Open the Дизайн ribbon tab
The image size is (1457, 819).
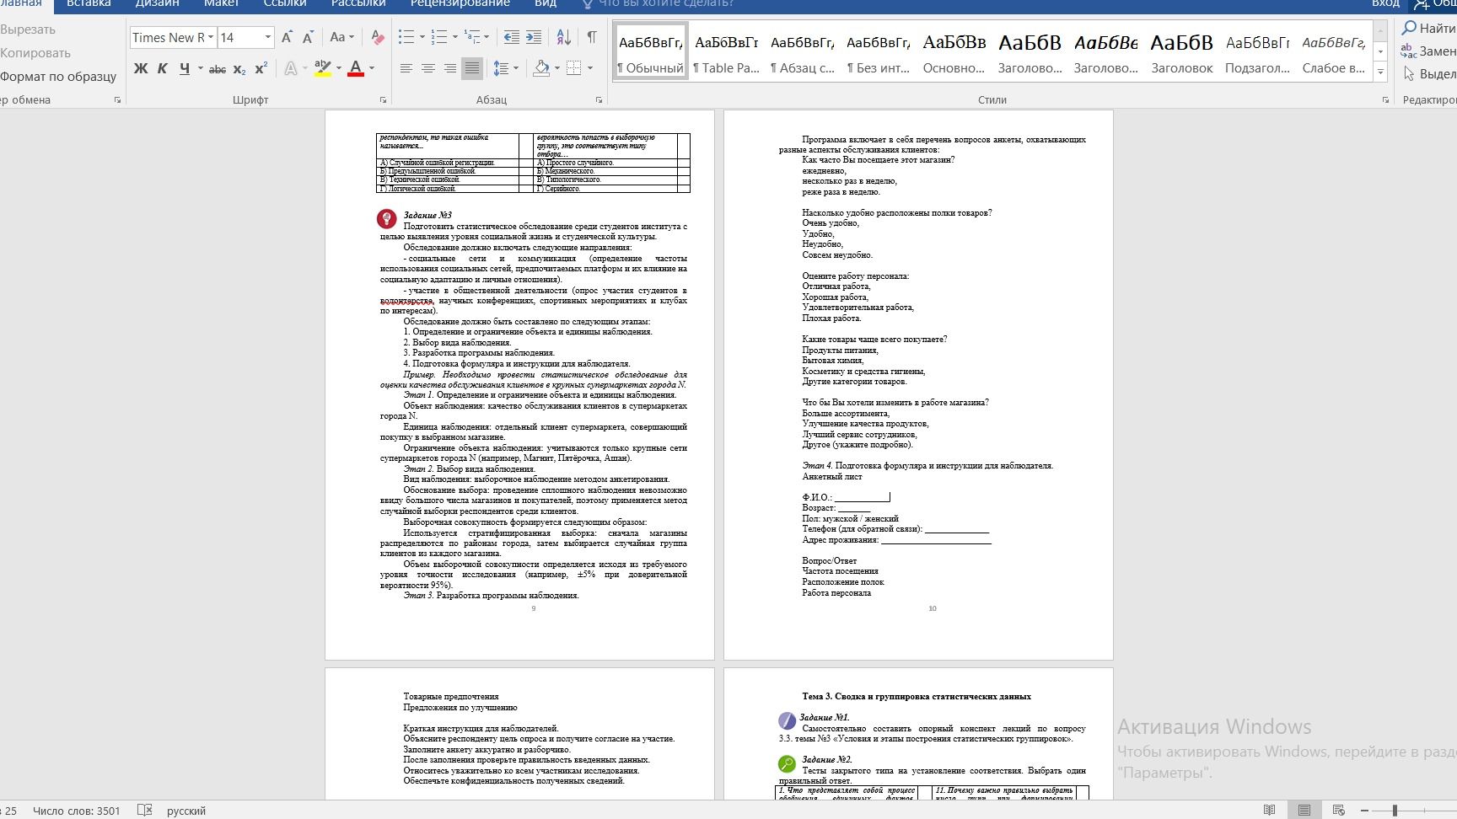click(158, 4)
